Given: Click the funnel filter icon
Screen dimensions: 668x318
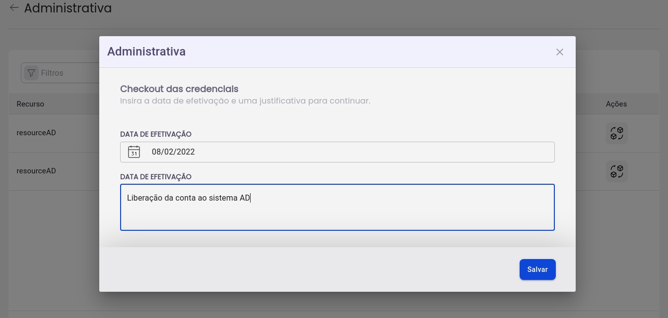Looking at the screenshot, I should tap(31, 73).
